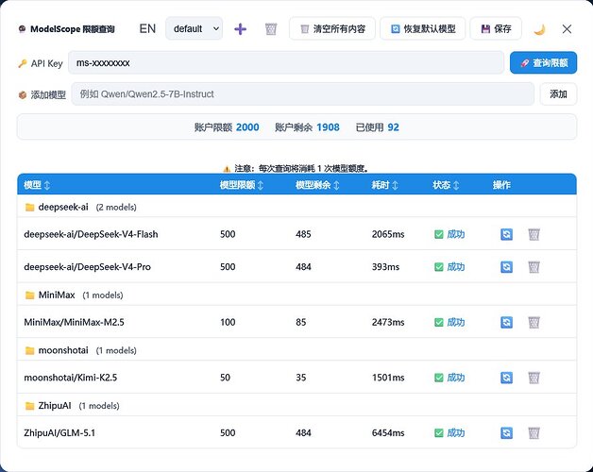Click the warning icon before 注意
The width and height of the screenshot is (593, 472).
pos(227,169)
